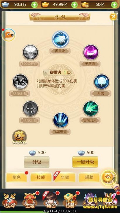Viewport: 120px width, 213px height.
Task: Select the 御雷诀 skill icon
Action: click(61, 39)
